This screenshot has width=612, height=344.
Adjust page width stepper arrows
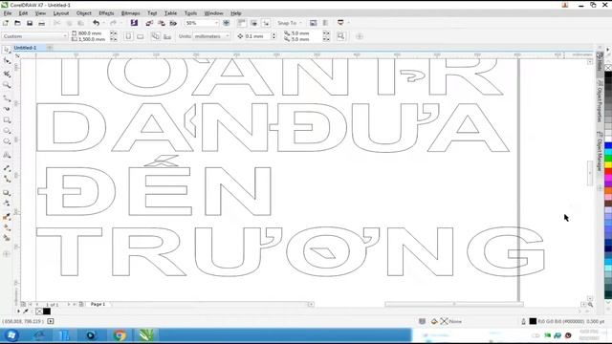click(114, 33)
